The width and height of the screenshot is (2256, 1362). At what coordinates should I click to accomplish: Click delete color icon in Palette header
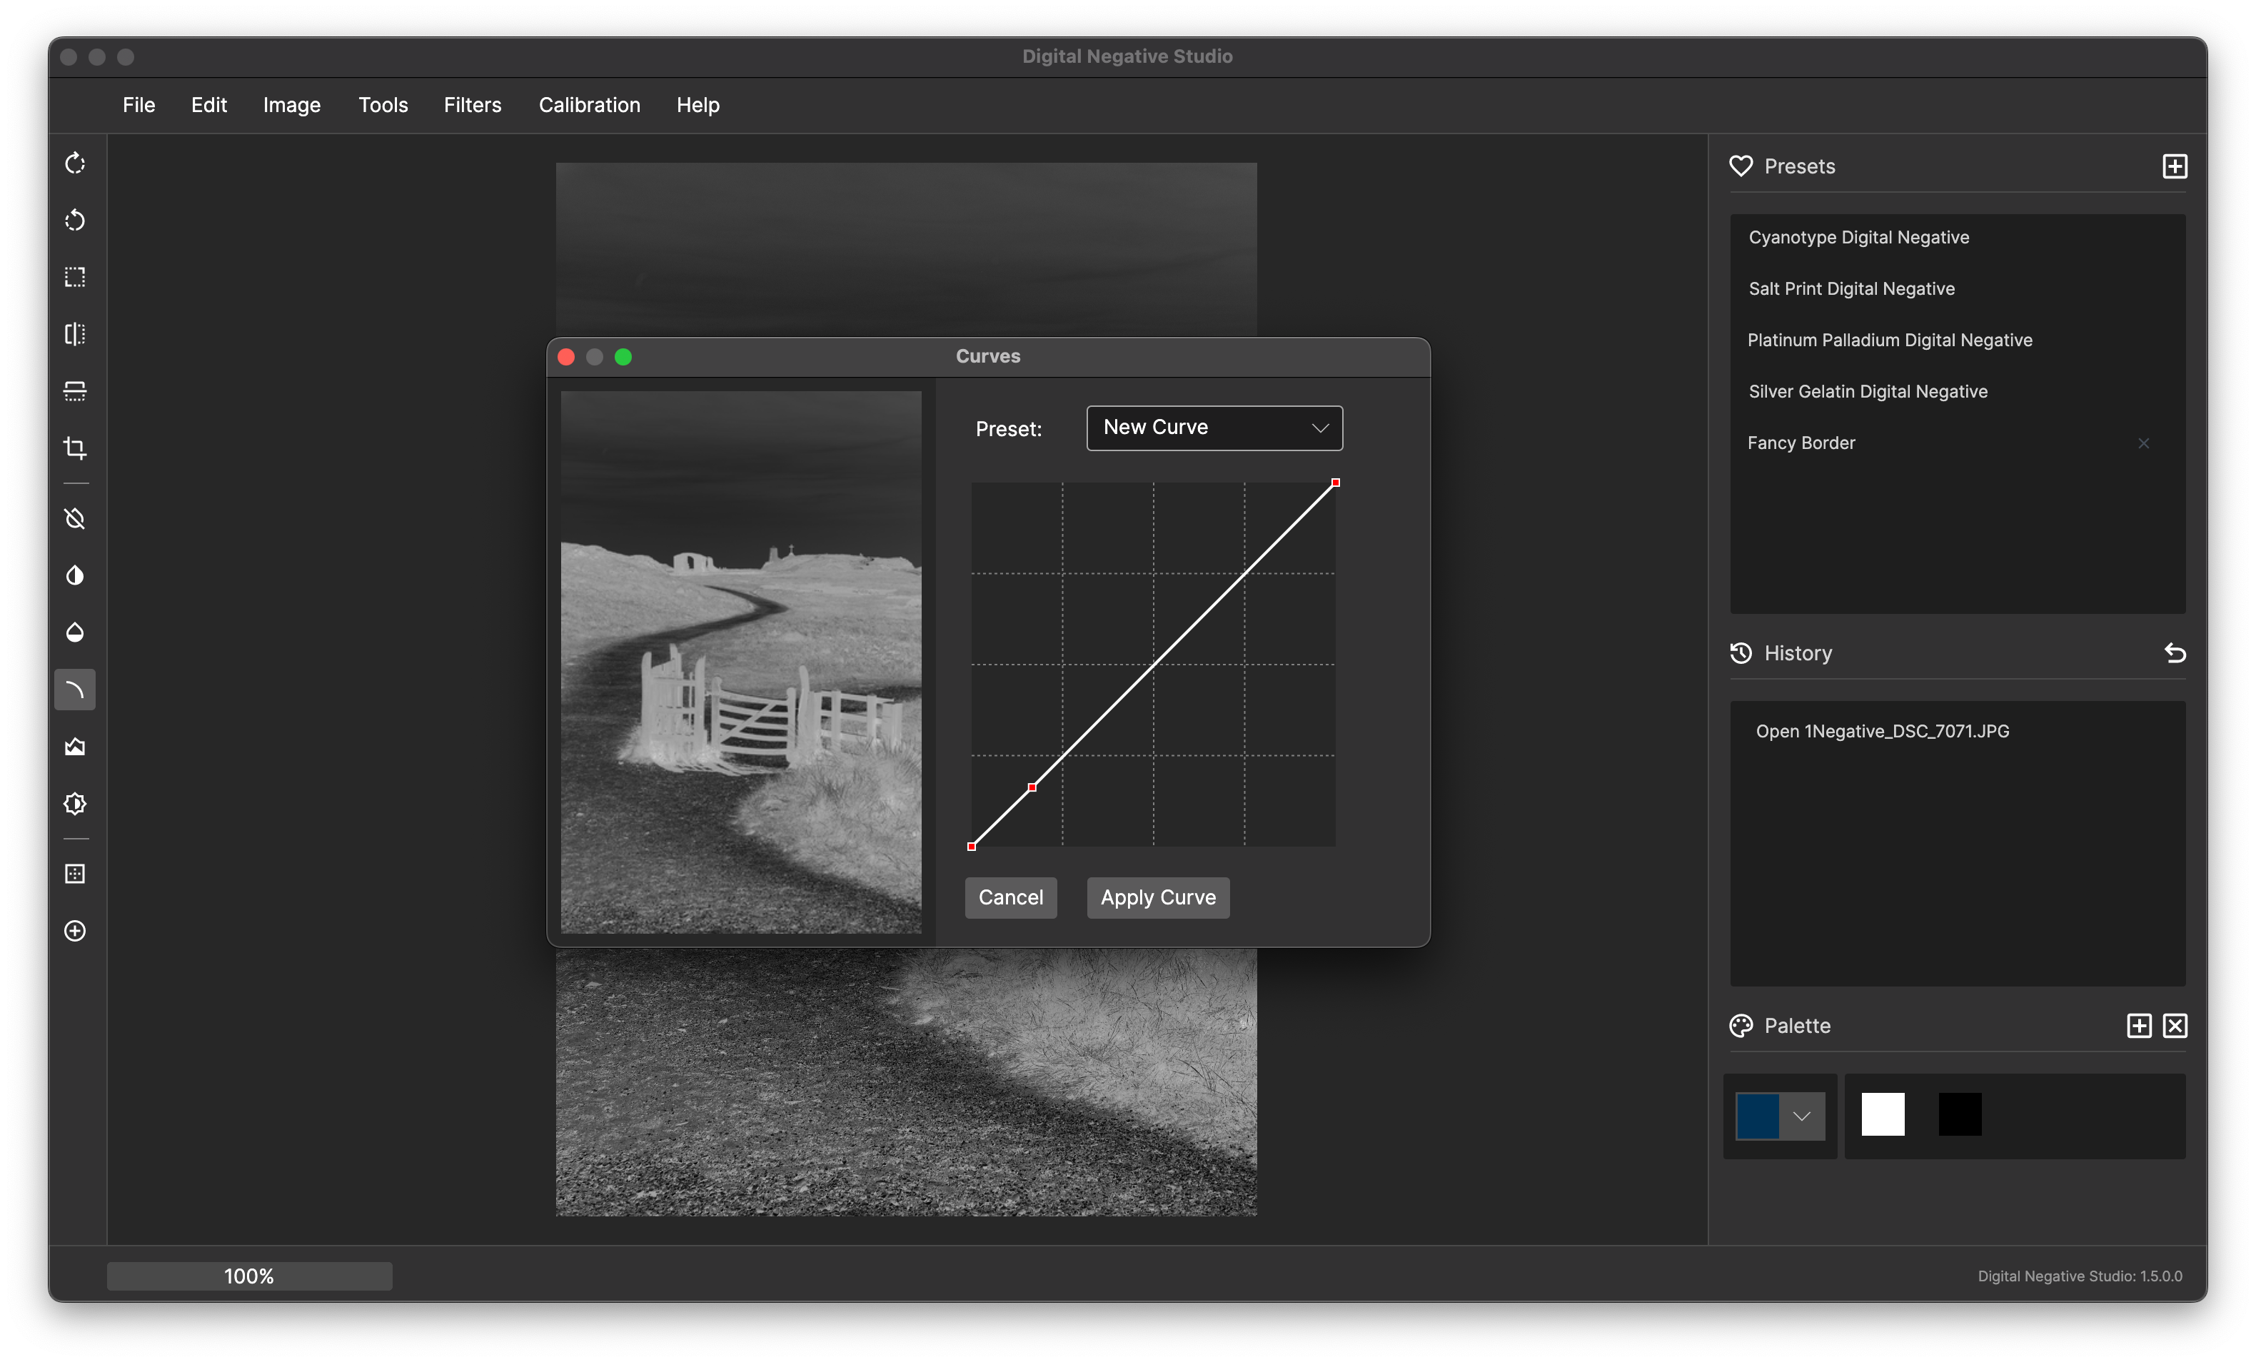[x=2175, y=1025]
